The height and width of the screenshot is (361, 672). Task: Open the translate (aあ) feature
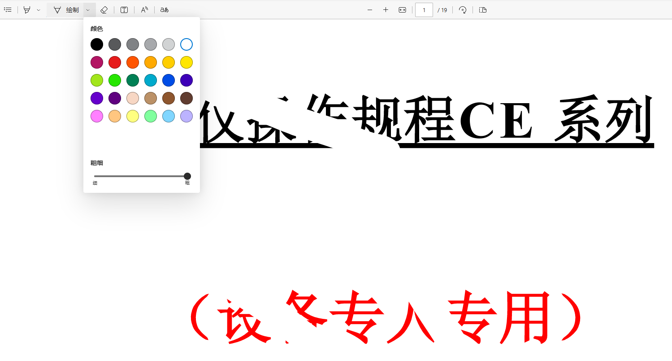(x=164, y=9)
